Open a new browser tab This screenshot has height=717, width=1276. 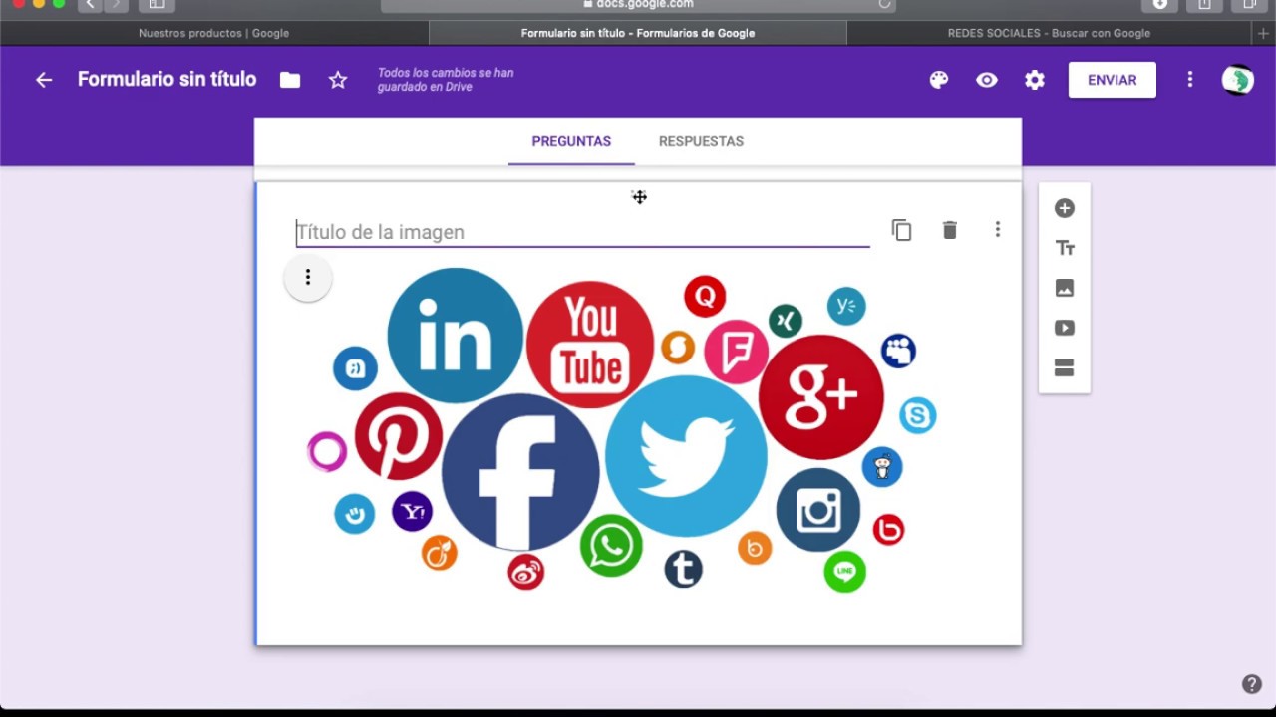click(1264, 33)
